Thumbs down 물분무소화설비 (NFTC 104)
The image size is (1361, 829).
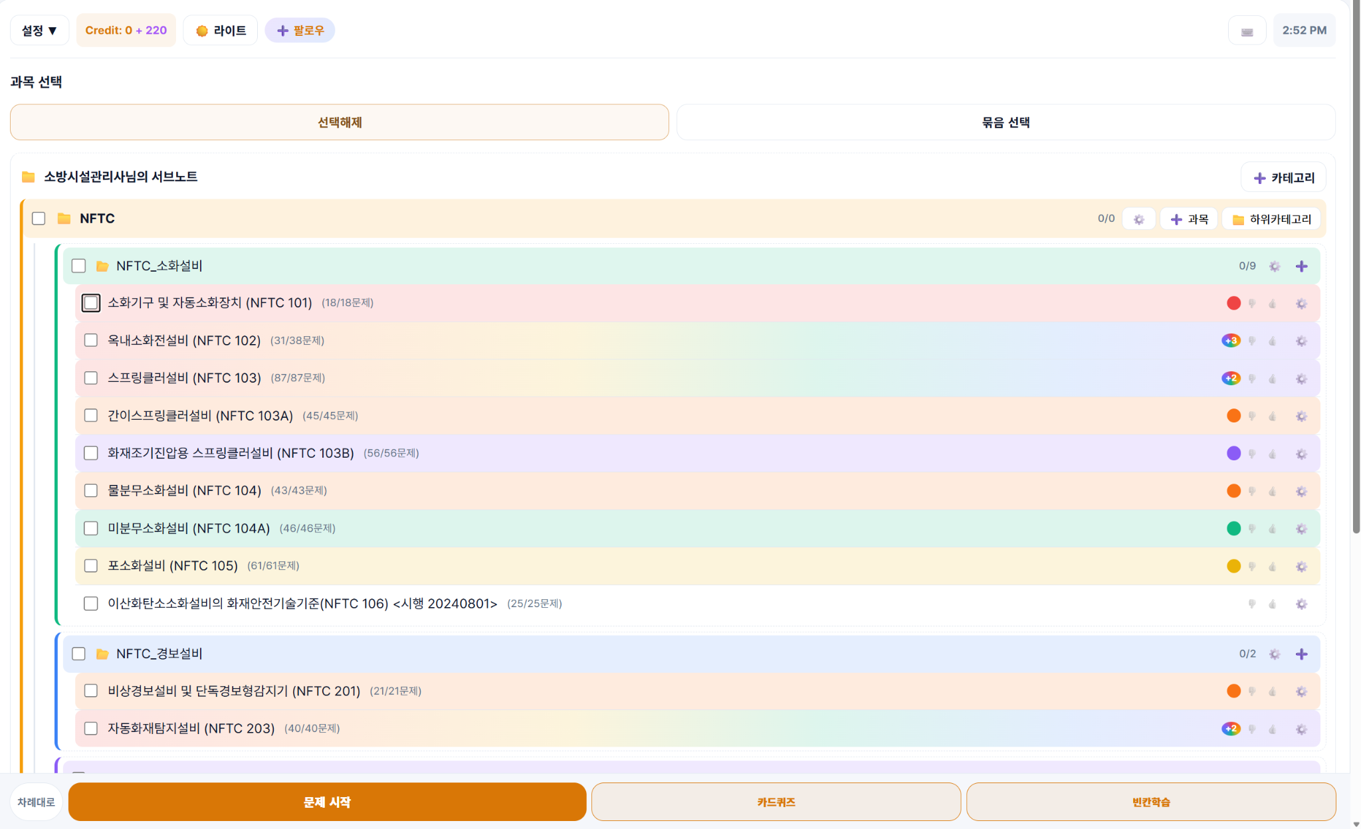point(1252,492)
